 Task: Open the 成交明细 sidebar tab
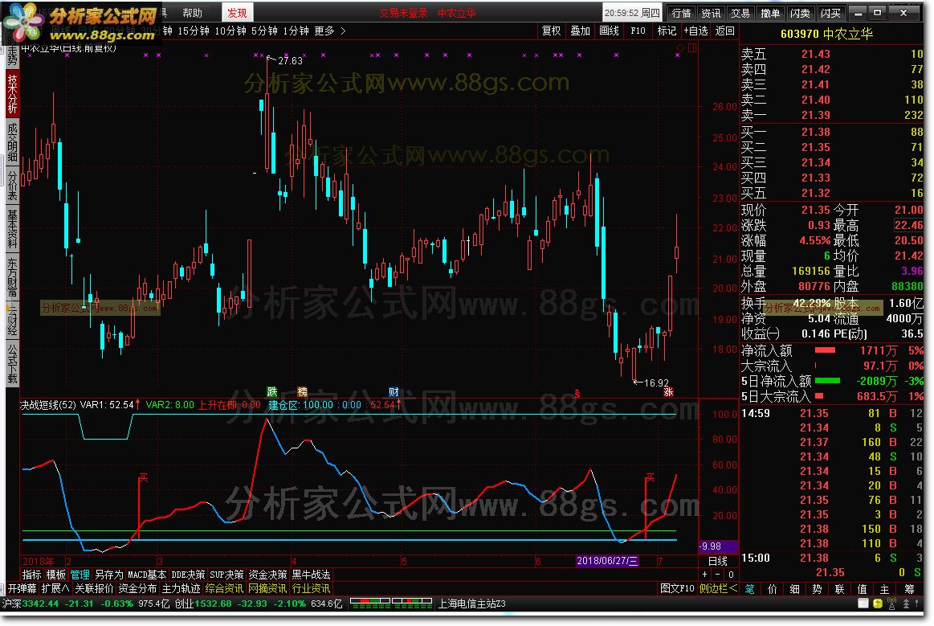pos(13,142)
